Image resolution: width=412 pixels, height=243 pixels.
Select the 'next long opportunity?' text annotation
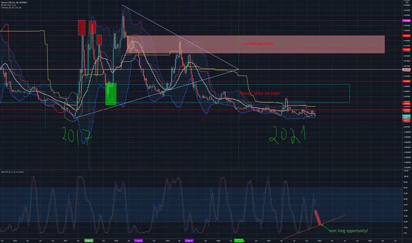pyautogui.click(x=348, y=231)
